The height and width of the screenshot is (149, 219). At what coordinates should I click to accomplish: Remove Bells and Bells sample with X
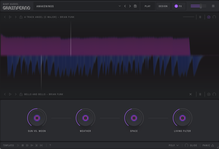click(x=191, y=94)
